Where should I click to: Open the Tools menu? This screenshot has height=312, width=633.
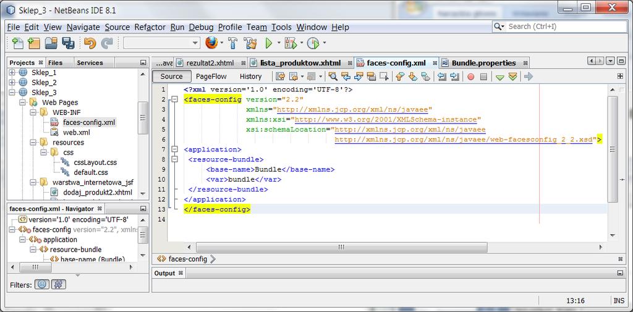(281, 27)
